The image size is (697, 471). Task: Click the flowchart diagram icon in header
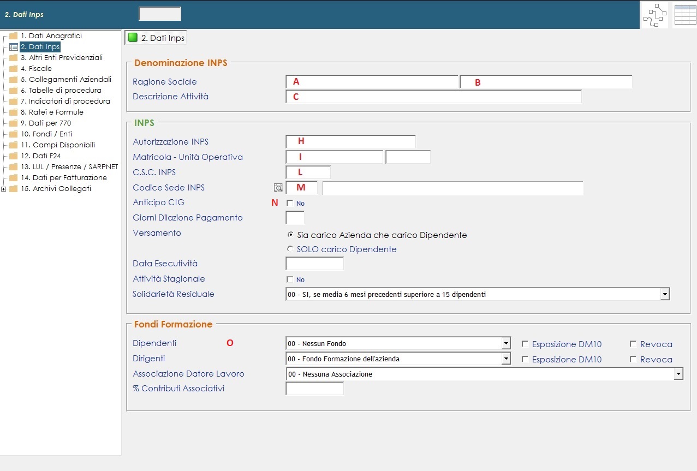click(x=654, y=15)
